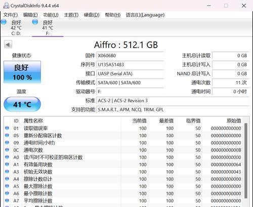Click the interface field UASP (Serial ATA)
This screenshot has height=207, width=253.
point(130,74)
